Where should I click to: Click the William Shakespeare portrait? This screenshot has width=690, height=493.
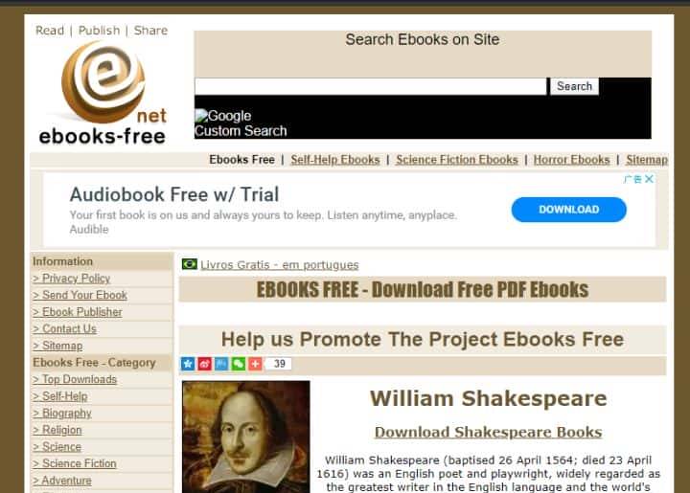click(x=246, y=437)
